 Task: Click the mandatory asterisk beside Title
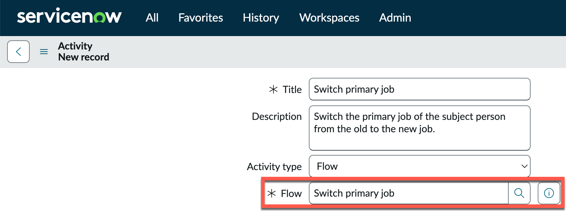point(273,89)
